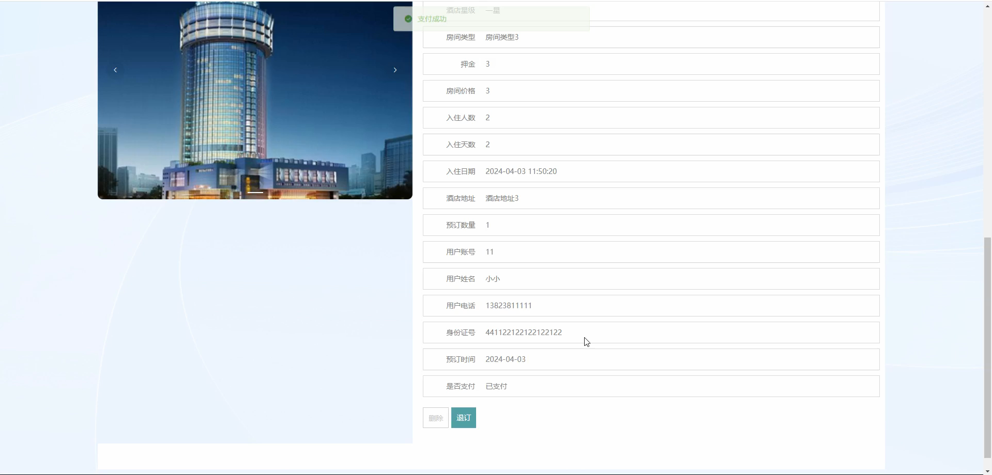This screenshot has width=992, height=475.
Task: Click the 房间类型 label
Action: pos(461,37)
